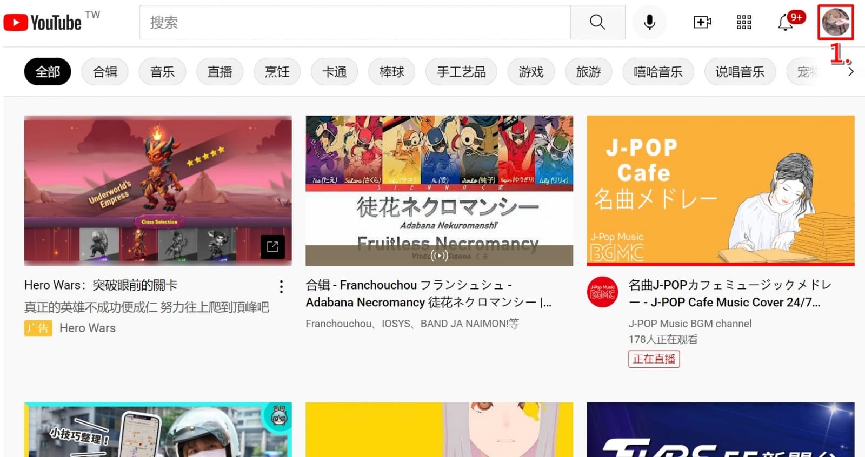Open the account avatar menu
The width and height of the screenshot is (865, 457).
(x=835, y=22)
